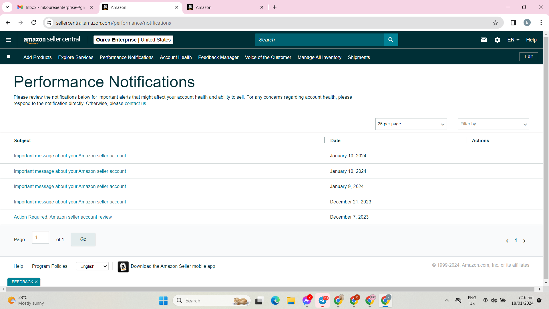Screen dimensions: 549x309
Task: Open Manage All Inventory
Action: [x=319, y=58]
